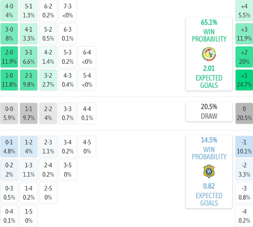Choose the 0-0 draw cell
The image size is (253, 227).
pyautogui.click(x=9, y=113)
